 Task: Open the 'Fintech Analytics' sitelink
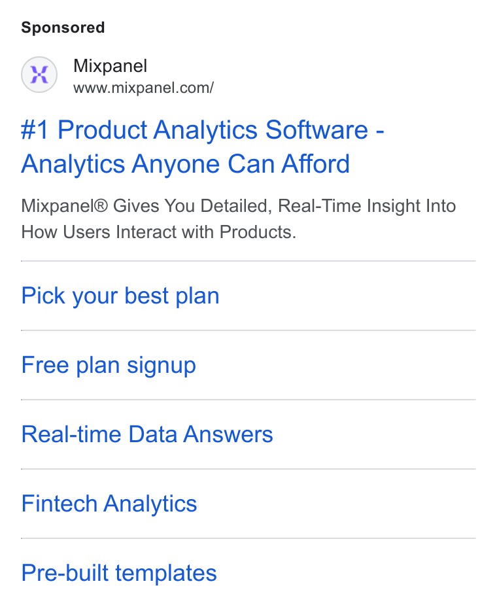coord(109,504)
